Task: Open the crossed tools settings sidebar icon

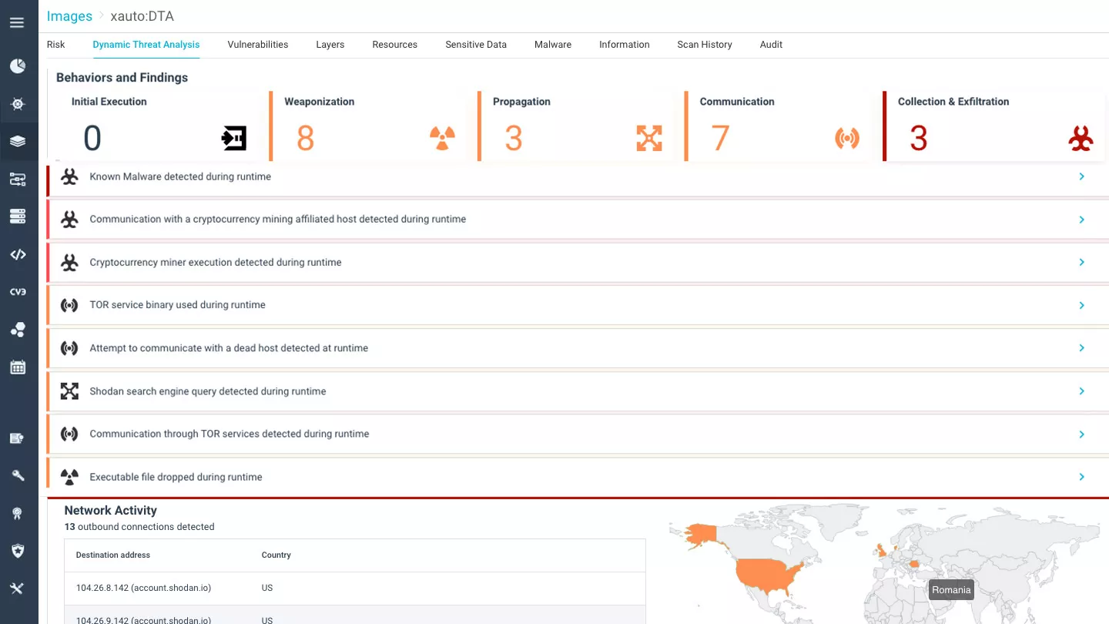Action: click(17, 589)
